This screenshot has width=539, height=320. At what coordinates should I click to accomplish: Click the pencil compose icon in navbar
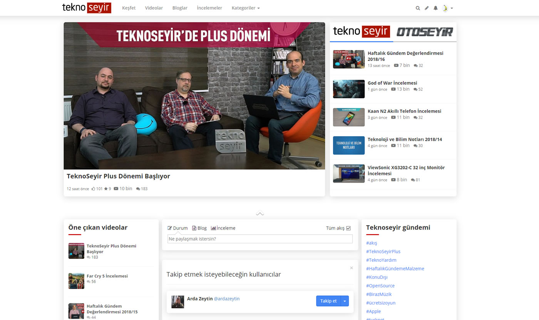coord(427,8)
